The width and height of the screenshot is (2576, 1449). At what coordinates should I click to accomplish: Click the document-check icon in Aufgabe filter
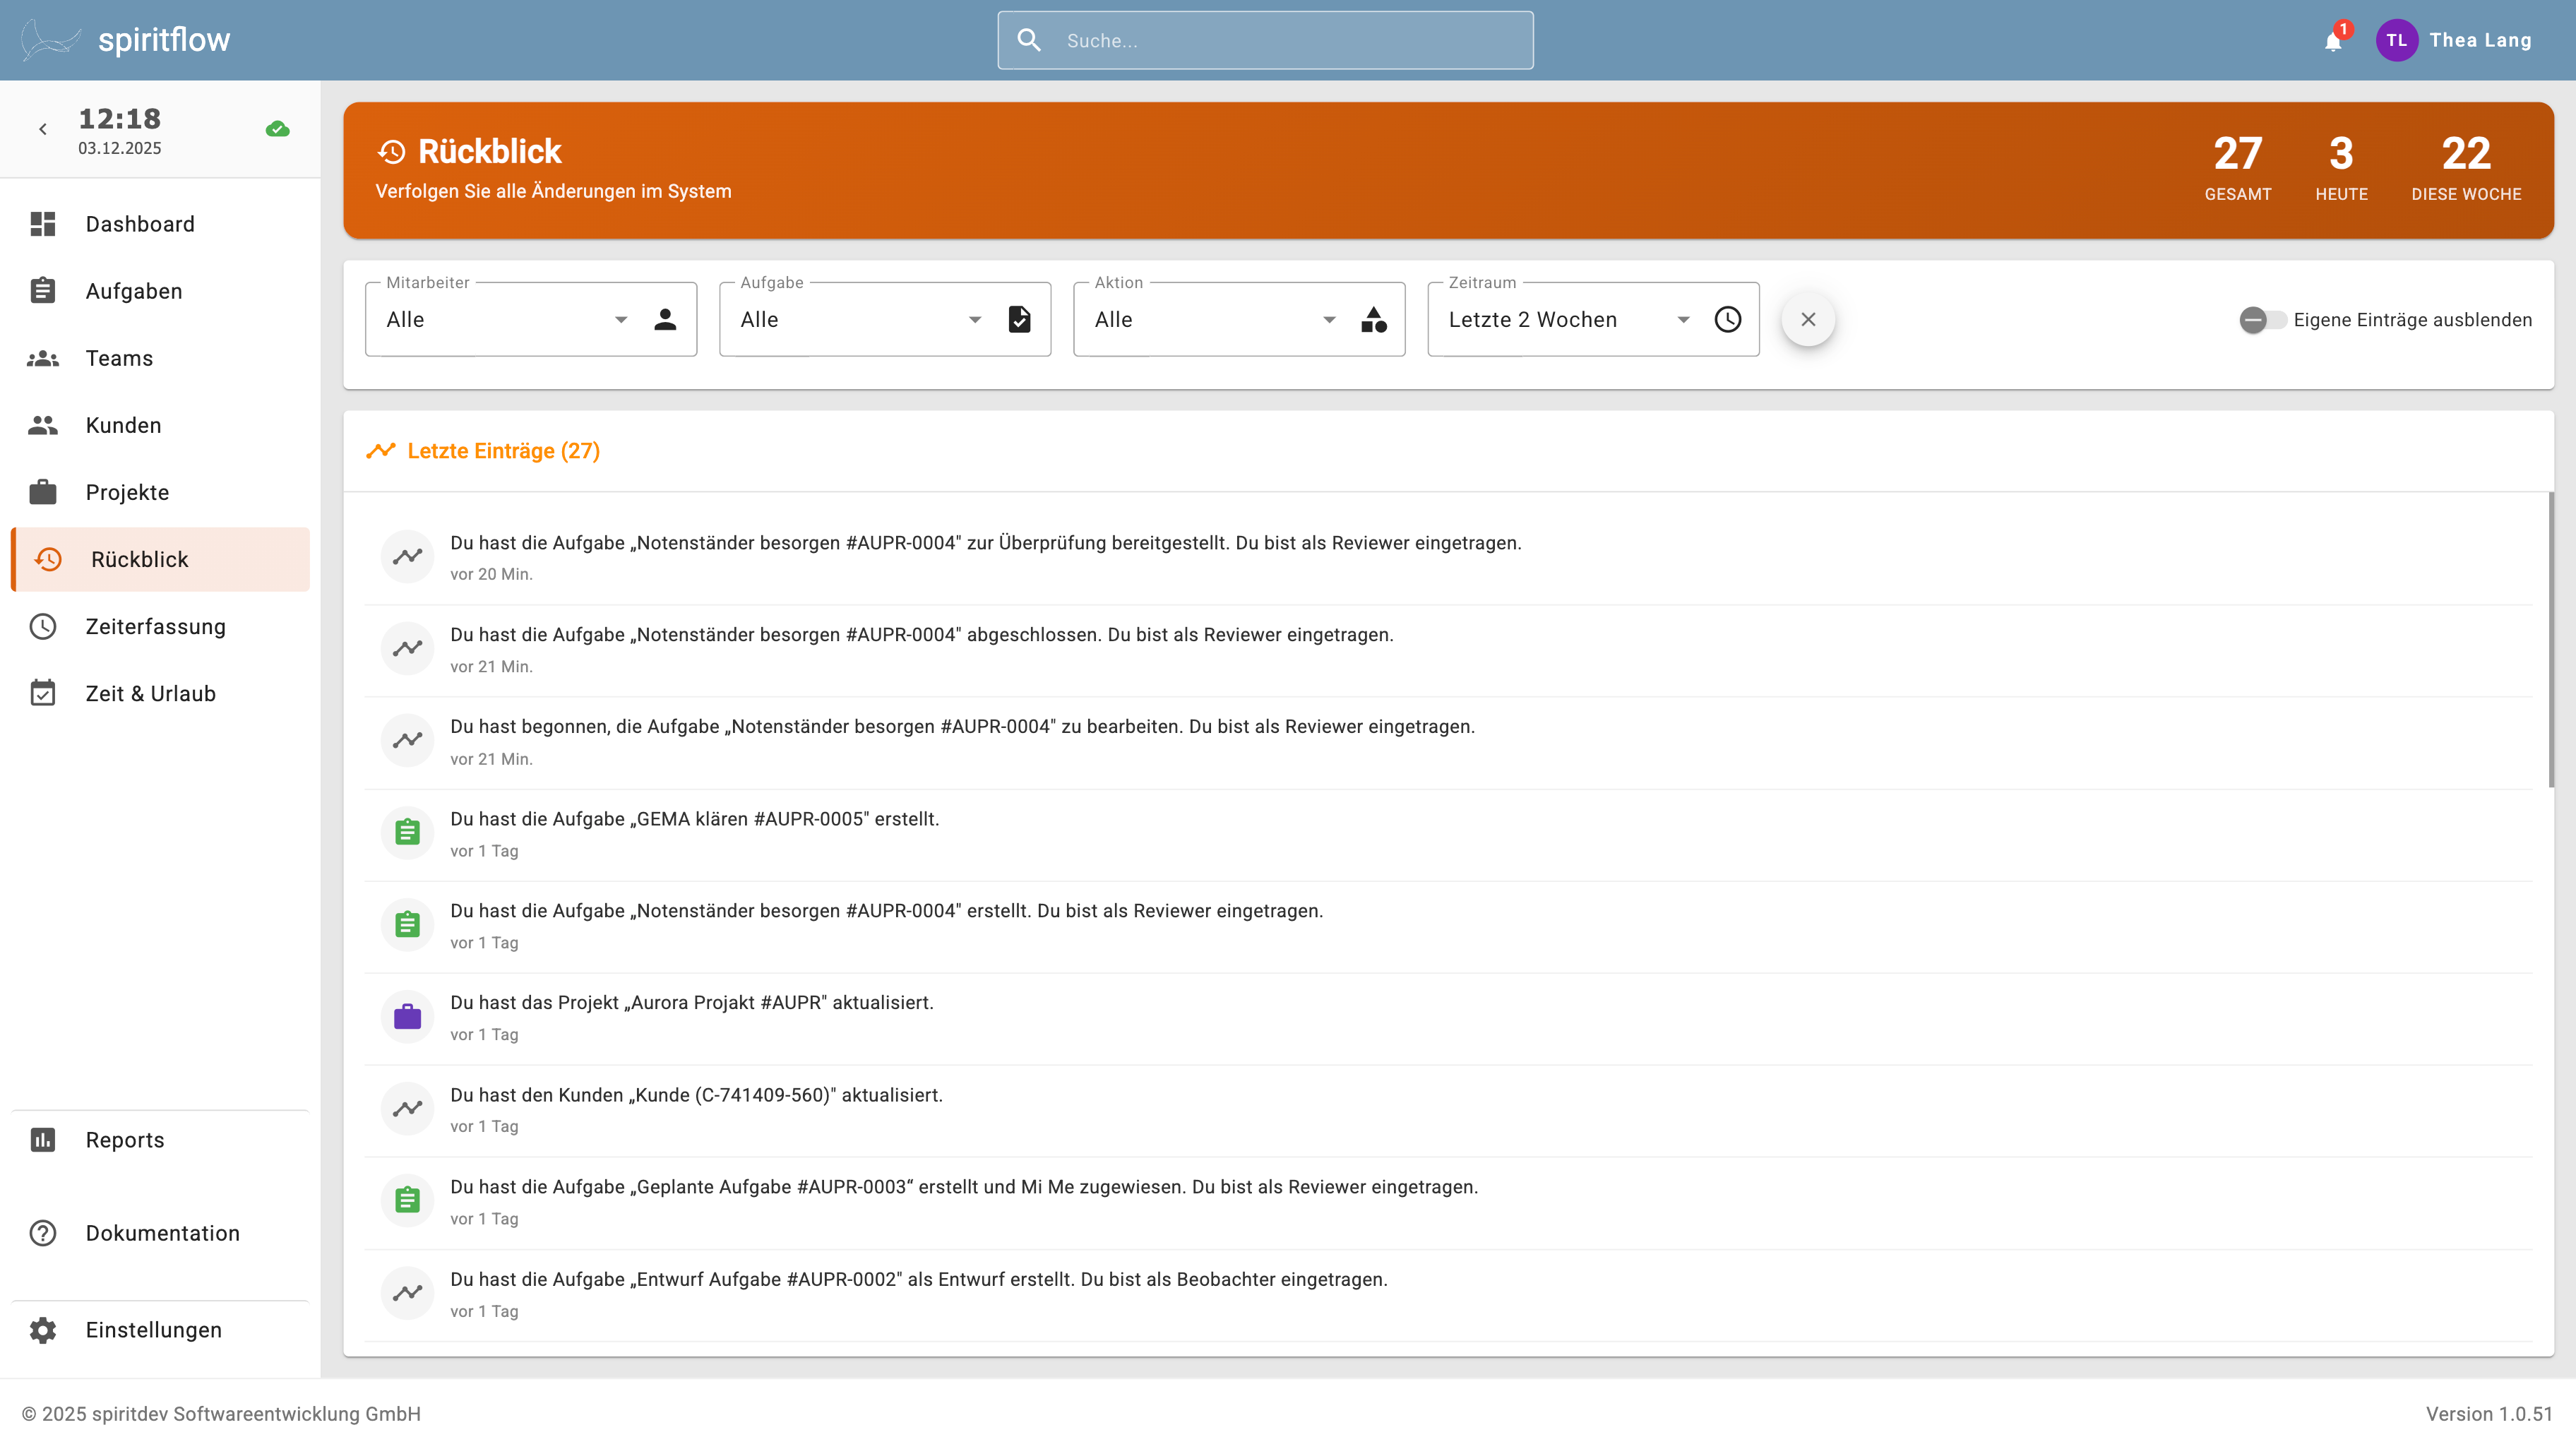[1019, 319]
